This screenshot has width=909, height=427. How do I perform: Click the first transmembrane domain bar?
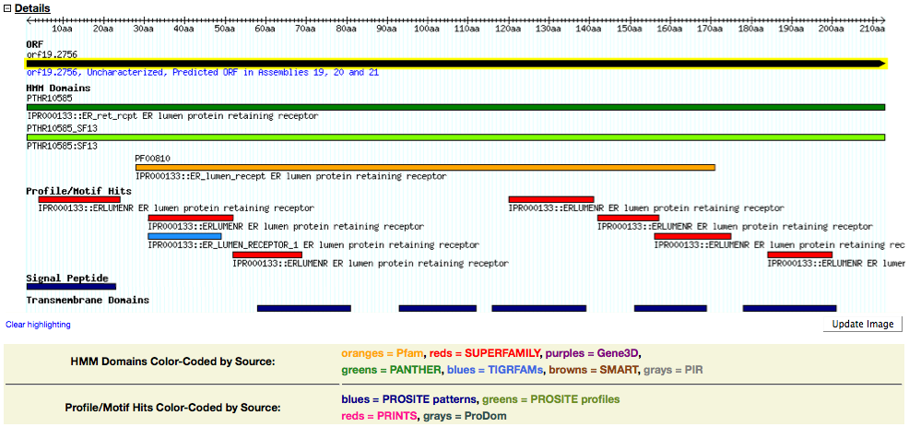tap(303, 308)
